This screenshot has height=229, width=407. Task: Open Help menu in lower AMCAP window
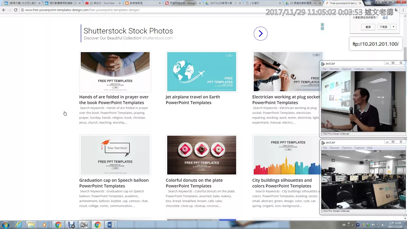369,148
